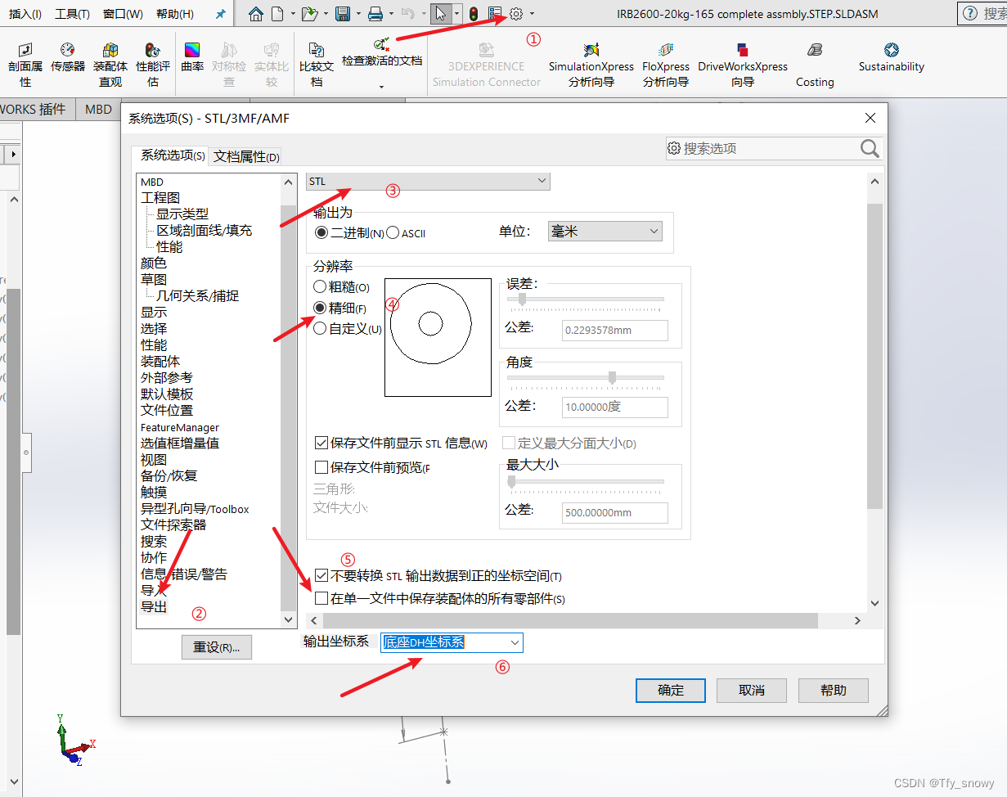Enable 在单一文件中保存装配体的所有零部件
This screenshot has height=797, width=1007.
(x=321, y=598)
